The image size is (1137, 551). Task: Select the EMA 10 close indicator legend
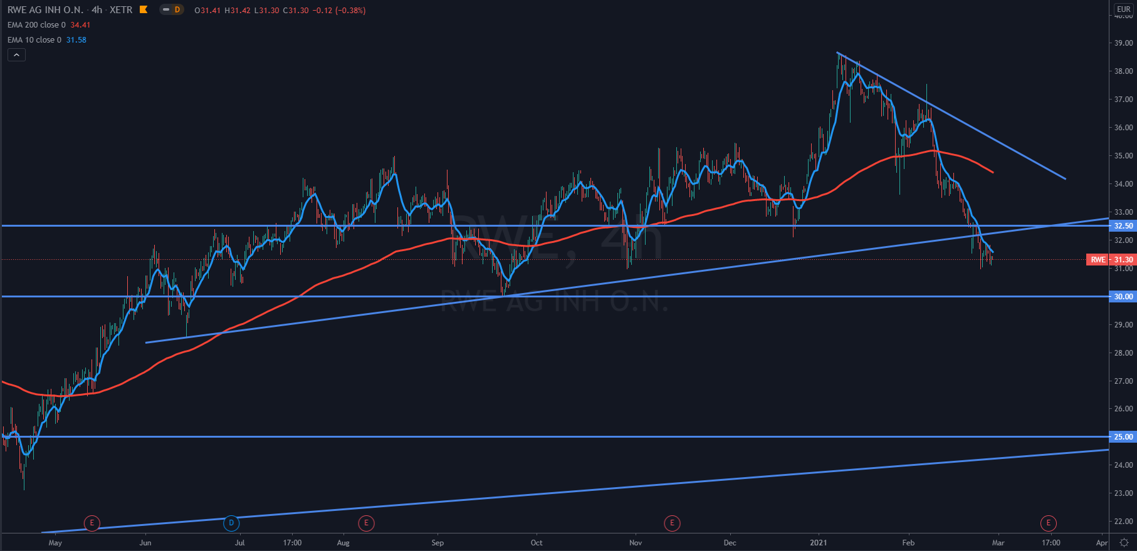(34, 40)
